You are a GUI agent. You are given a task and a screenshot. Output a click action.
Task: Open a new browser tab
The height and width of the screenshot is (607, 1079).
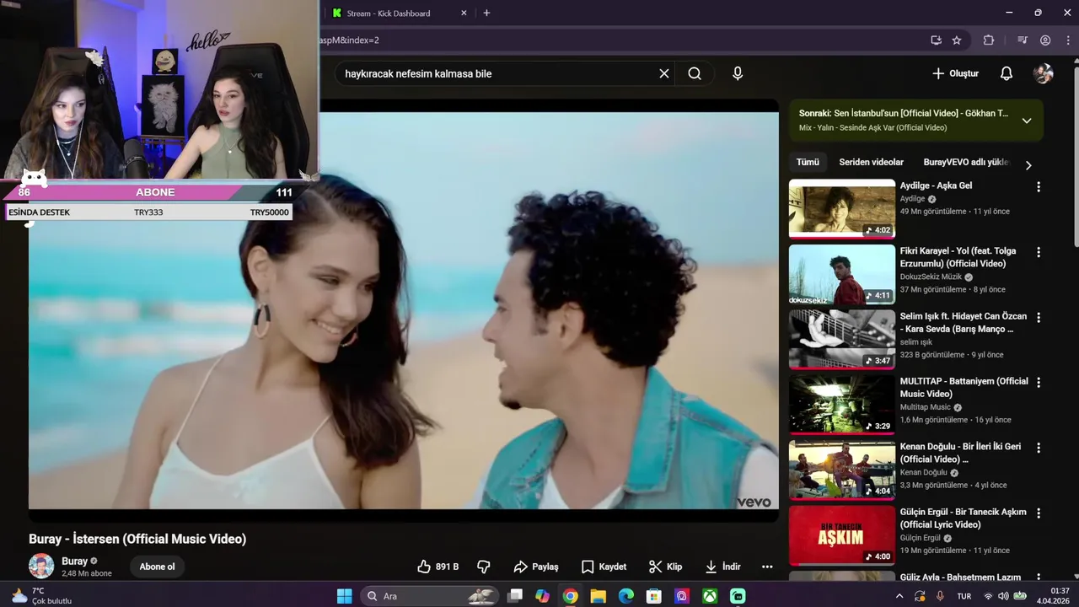[486, 13]
